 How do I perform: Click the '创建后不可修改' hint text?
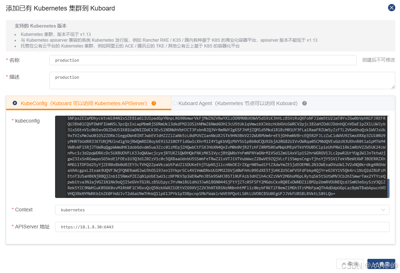pos(379,60)
